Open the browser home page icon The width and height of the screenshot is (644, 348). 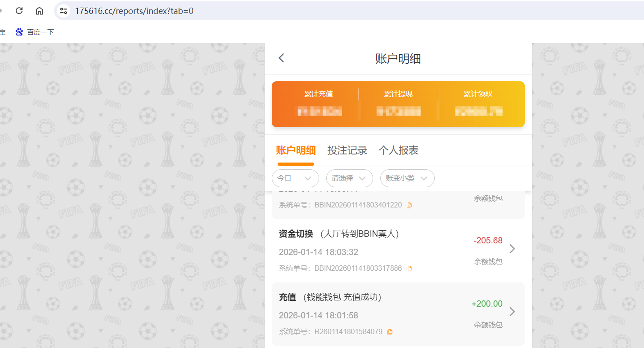click(x=39, y=10)
